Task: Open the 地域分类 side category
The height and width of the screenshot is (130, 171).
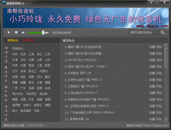Action: point(6,54)
